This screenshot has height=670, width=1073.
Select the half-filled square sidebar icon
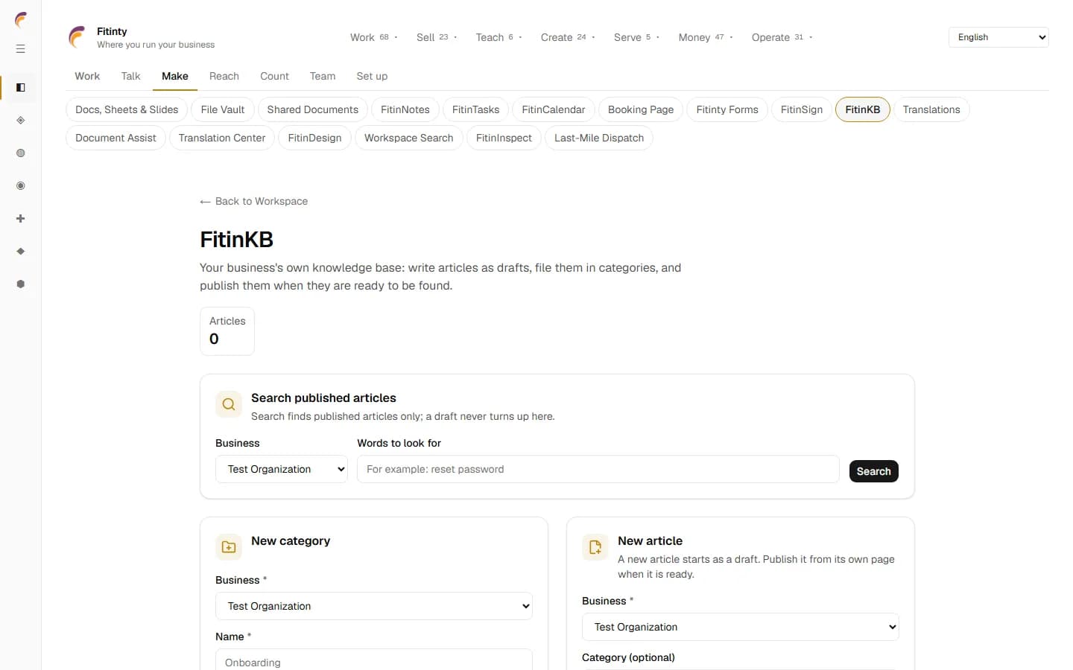coord(21,88)
